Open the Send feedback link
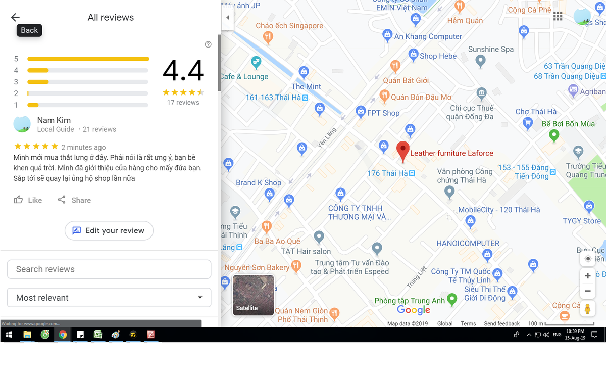 pyautogui.click(x=502, y=324)
